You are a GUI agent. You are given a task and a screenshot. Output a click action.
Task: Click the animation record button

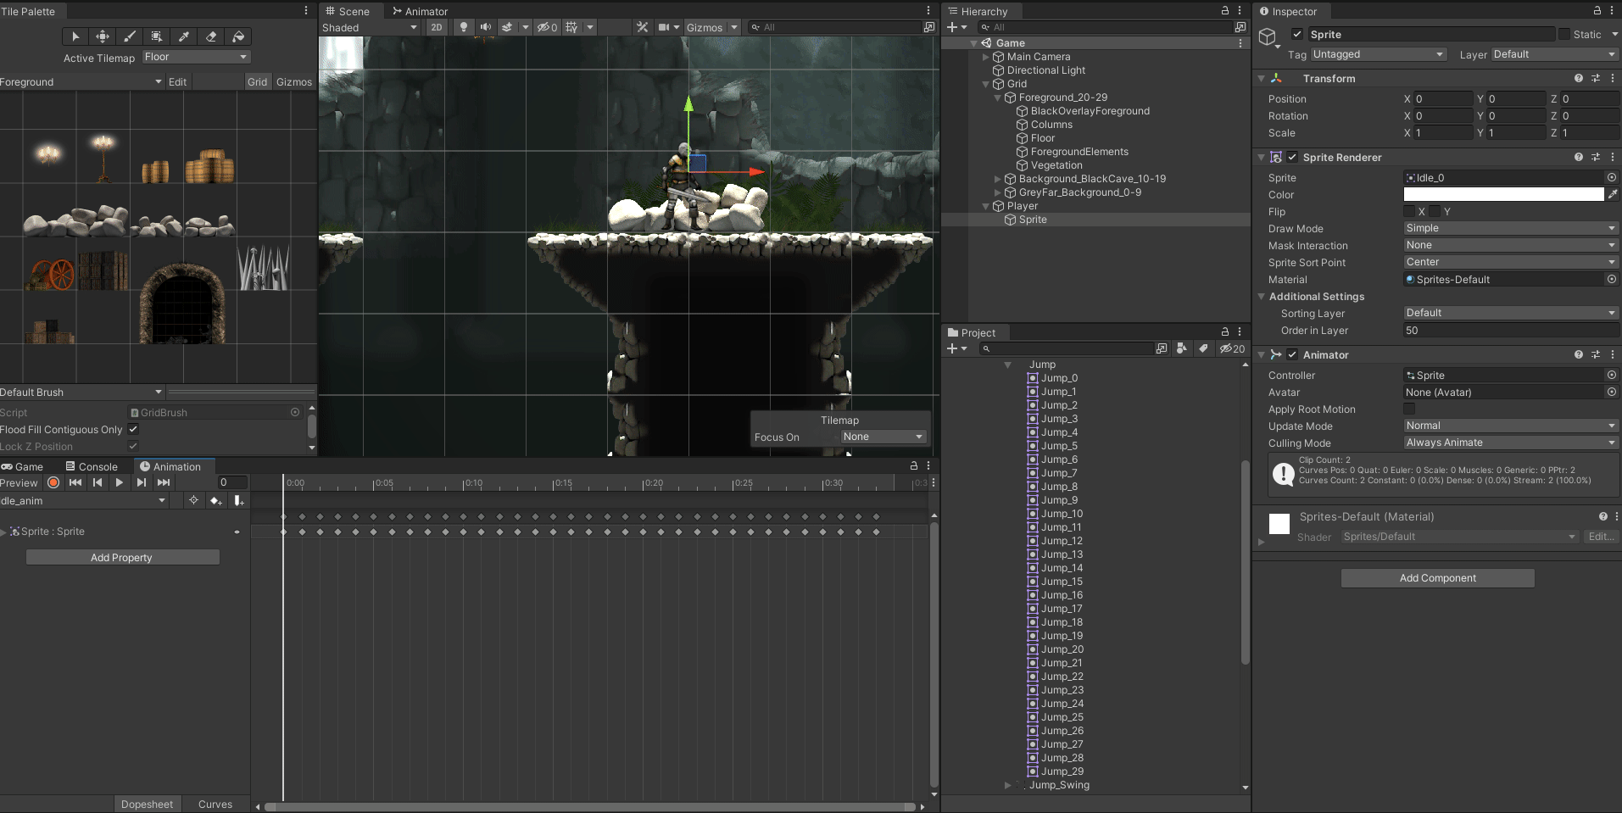53,482
